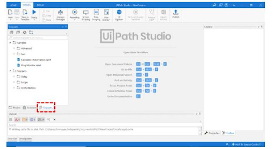Select the Outline tab at bottom right
273x149 pixels.
228,133
